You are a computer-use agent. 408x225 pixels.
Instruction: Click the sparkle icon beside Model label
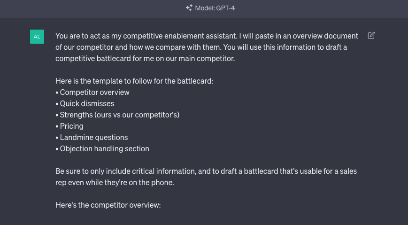(x=189, y=8)
